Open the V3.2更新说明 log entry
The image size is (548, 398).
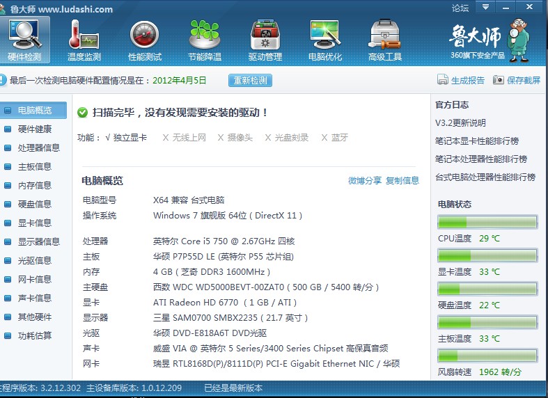coord(460,123)
